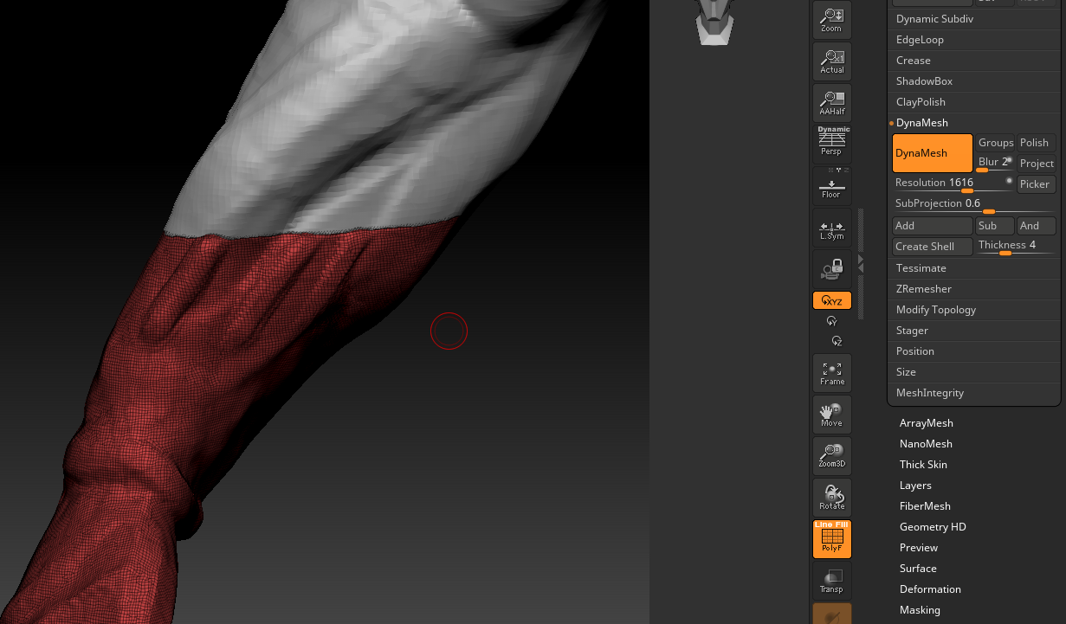Open the ArrayMesh subpalette
Screen dimensions: 1066x624
[x=926, y=423]
